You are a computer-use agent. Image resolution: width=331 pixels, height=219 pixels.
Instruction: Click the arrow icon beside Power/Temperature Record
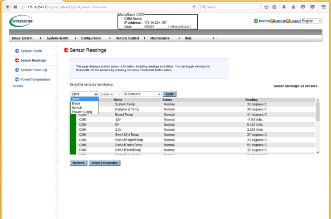(17, 79)
